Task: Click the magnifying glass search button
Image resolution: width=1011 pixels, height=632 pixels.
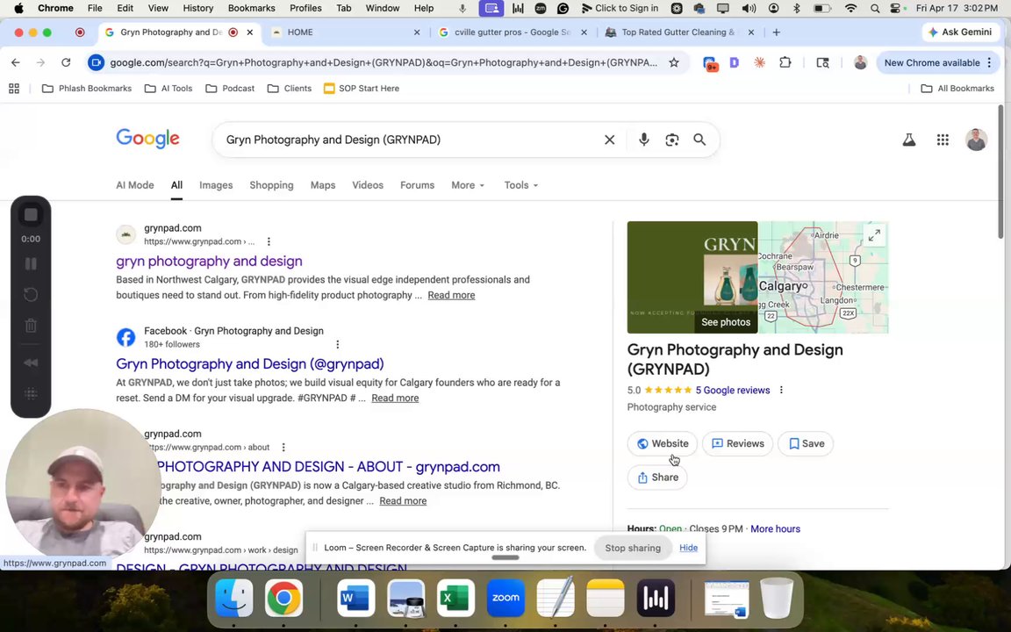Action: [x=699, y=140]
